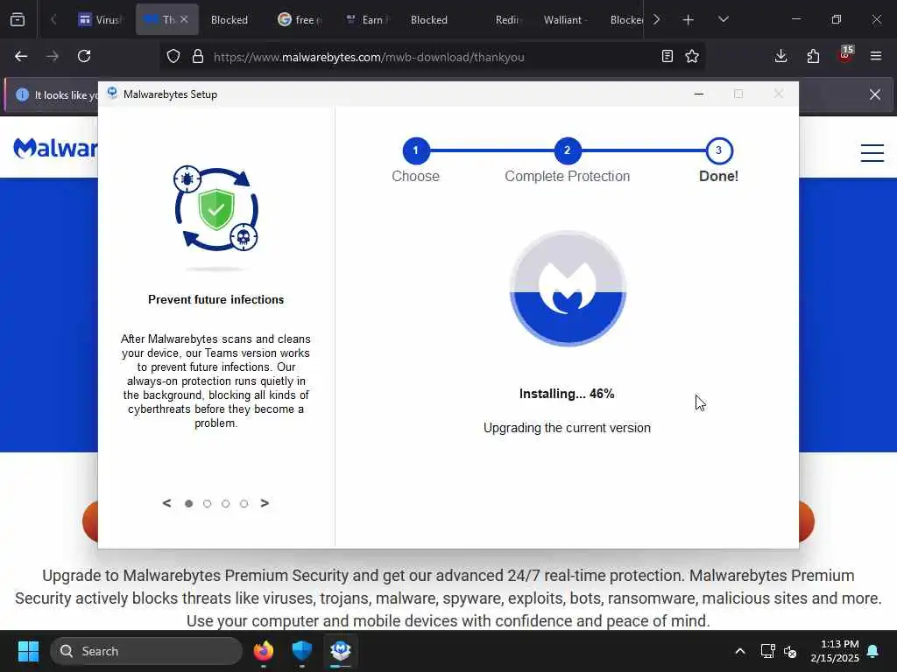
Task: Select first carousel dot
Action: coord(189,503)
